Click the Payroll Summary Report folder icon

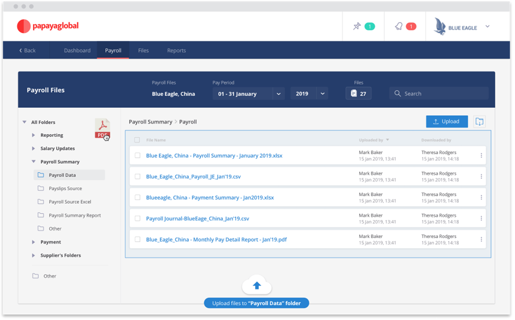tap(41, 215)
